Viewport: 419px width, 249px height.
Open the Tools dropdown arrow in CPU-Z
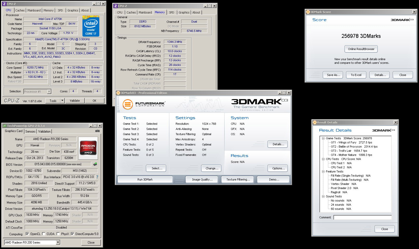[x=62, y=101]
